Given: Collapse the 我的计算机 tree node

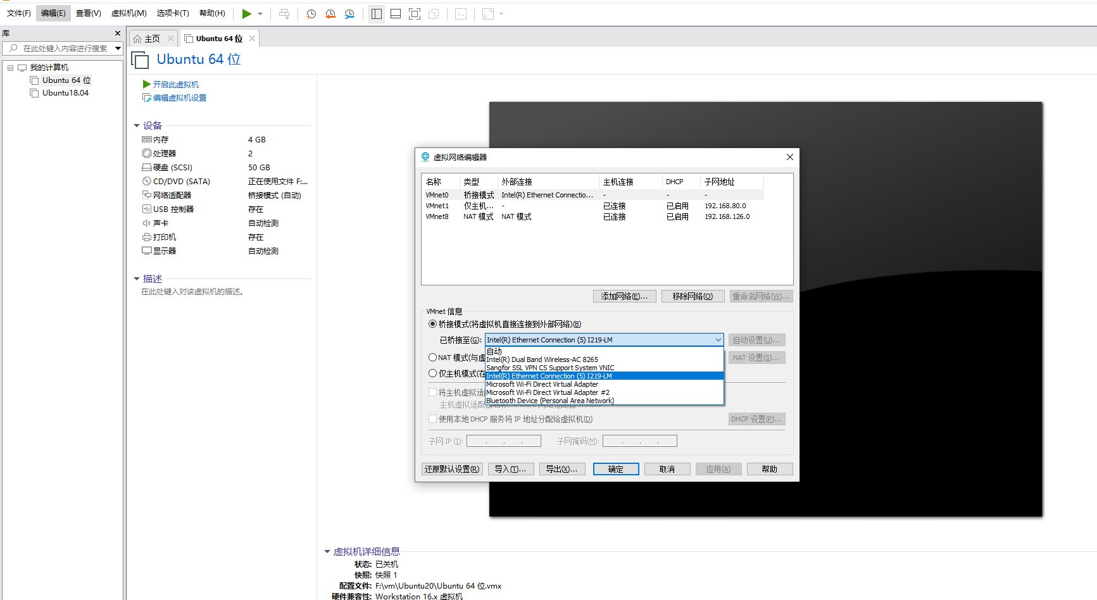Looking at the screenshot, I should click(x=10, y=68).
